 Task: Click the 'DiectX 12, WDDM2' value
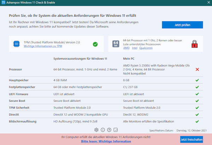[x=136, y=115]
